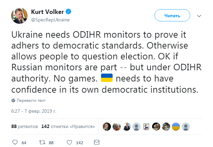Expand the tweet options chevron menu
Viewport: 213px width, 147px height.
click(199, 16)
